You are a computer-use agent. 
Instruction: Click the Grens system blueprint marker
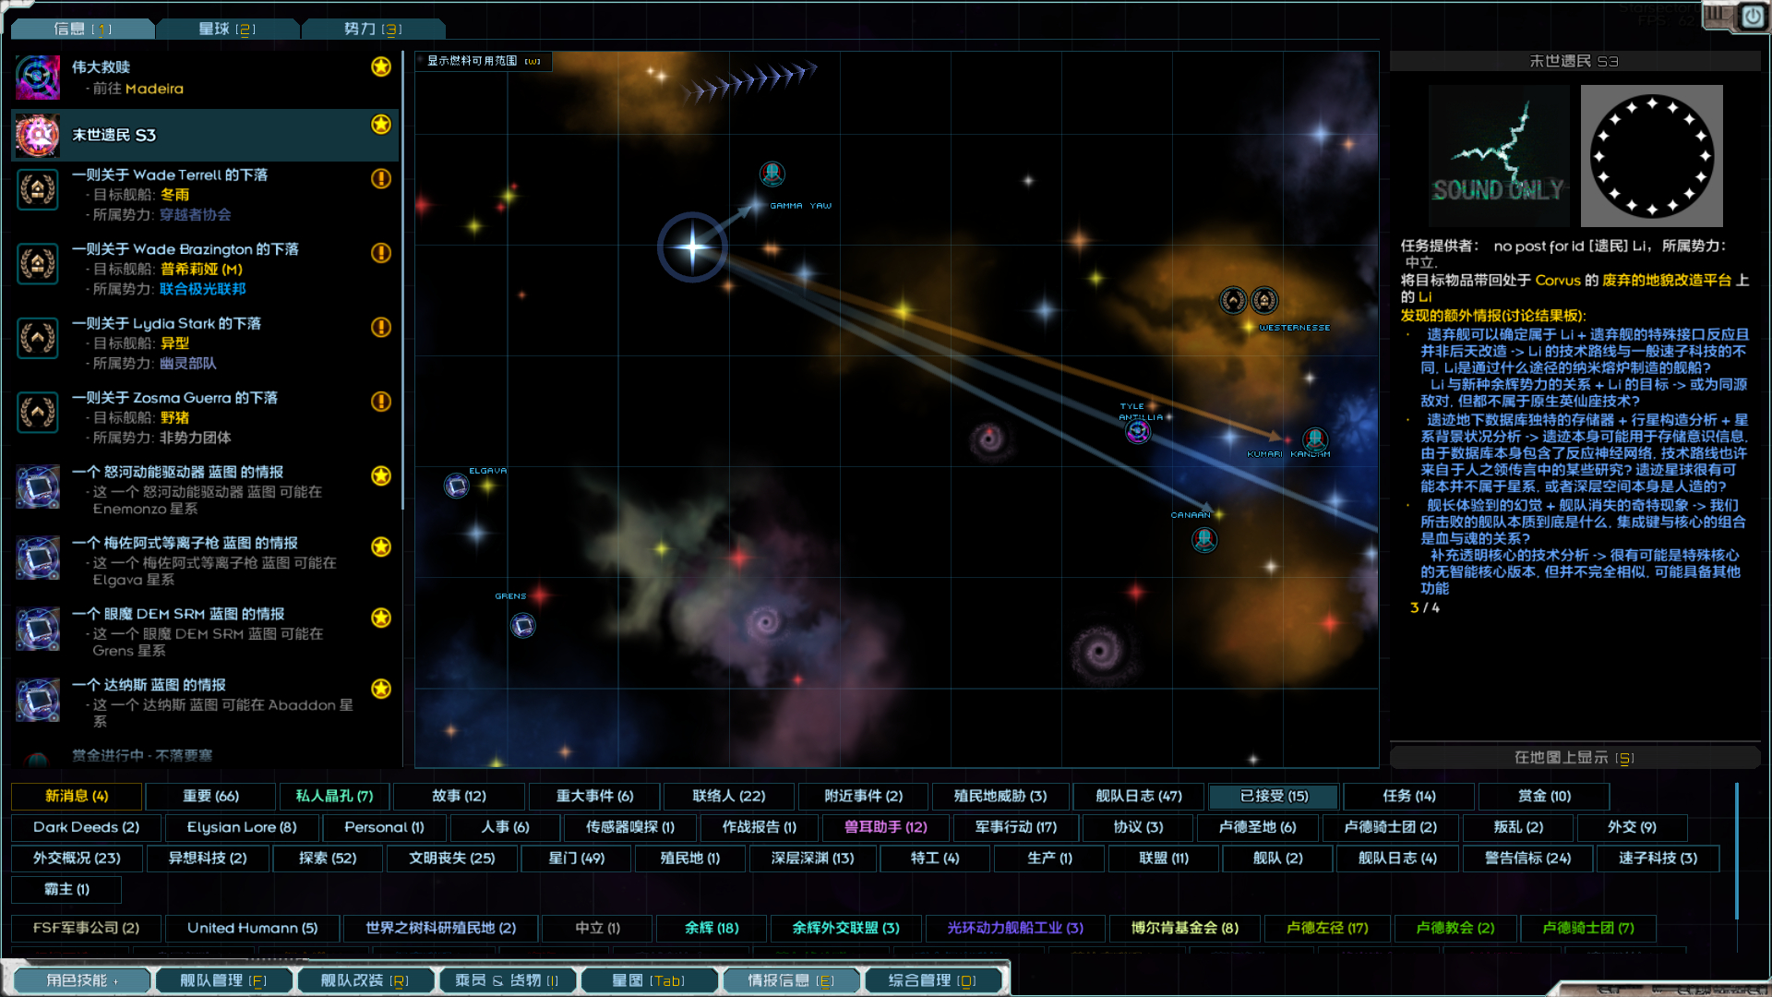(522, 626)
